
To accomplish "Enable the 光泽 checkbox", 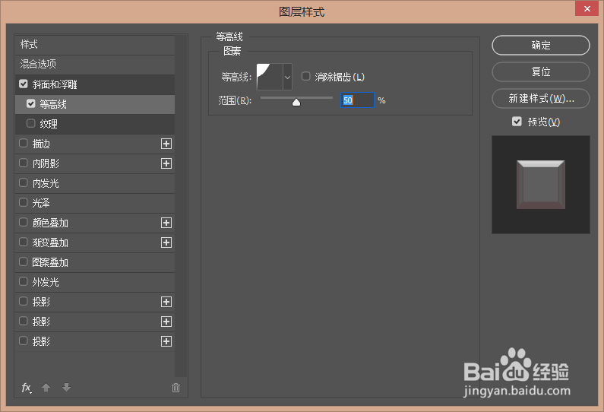I will pos(24,202).
